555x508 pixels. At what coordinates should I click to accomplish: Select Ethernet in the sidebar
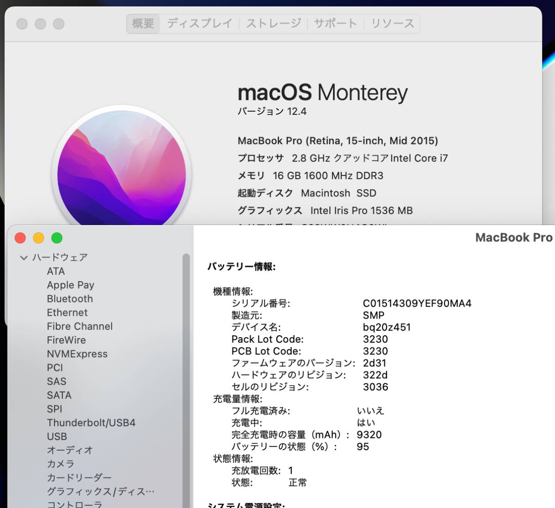click(x=67, y=313)
